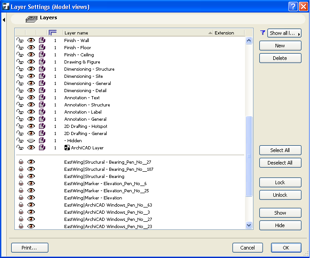Toggle eye for EastWing|Structural - Bearing row
This screenshot has width=310, height=258.
[x=31, y=176]
